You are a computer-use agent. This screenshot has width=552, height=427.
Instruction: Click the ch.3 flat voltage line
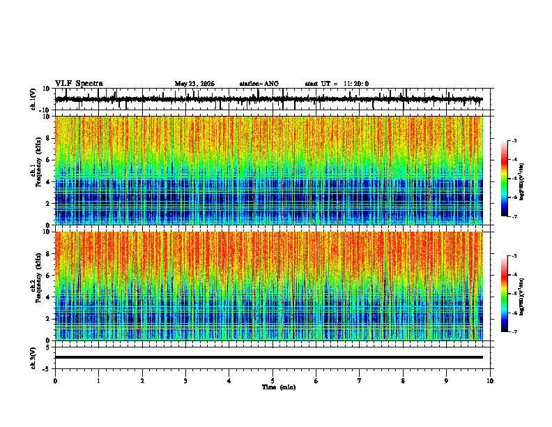point(268,357)
